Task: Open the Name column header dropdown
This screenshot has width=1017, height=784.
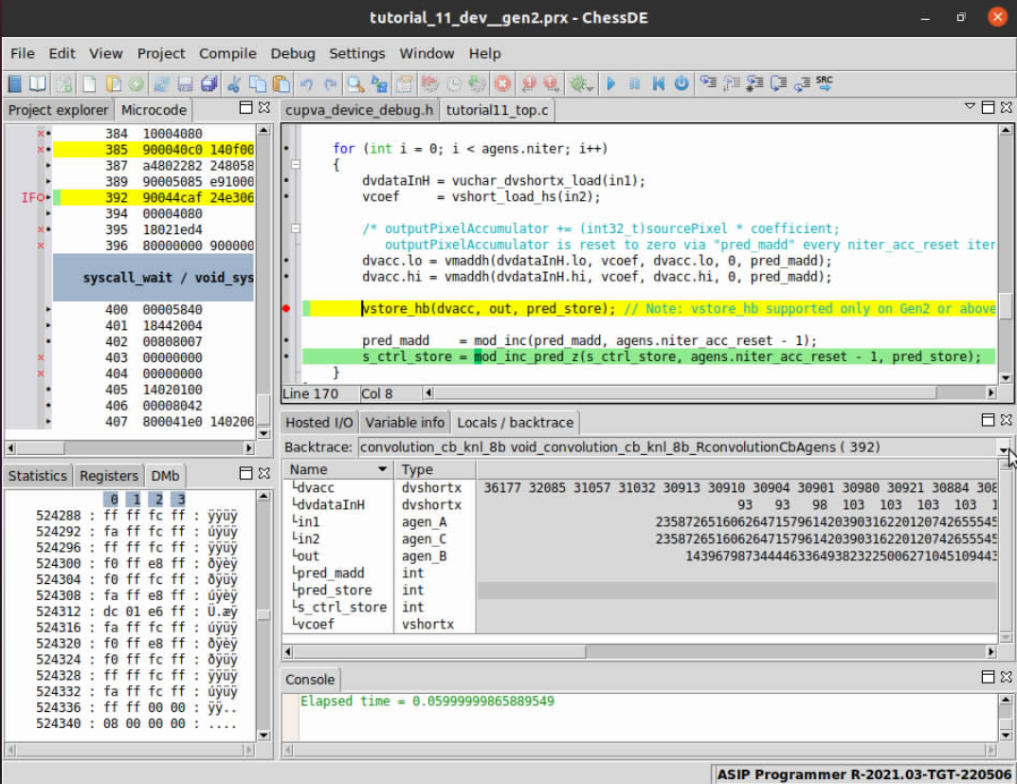Action: (383, 469)
